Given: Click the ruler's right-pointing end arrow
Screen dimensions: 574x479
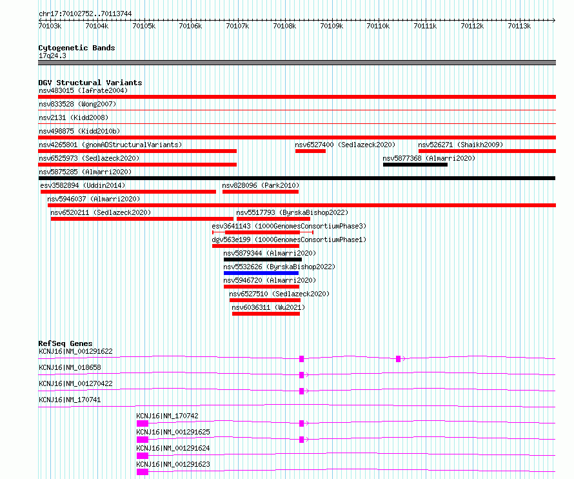Looking at the screenshot, I should [x=554, y=20].
